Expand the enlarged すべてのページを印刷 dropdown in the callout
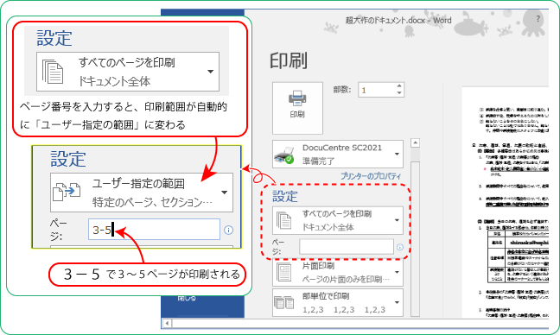 128,72
